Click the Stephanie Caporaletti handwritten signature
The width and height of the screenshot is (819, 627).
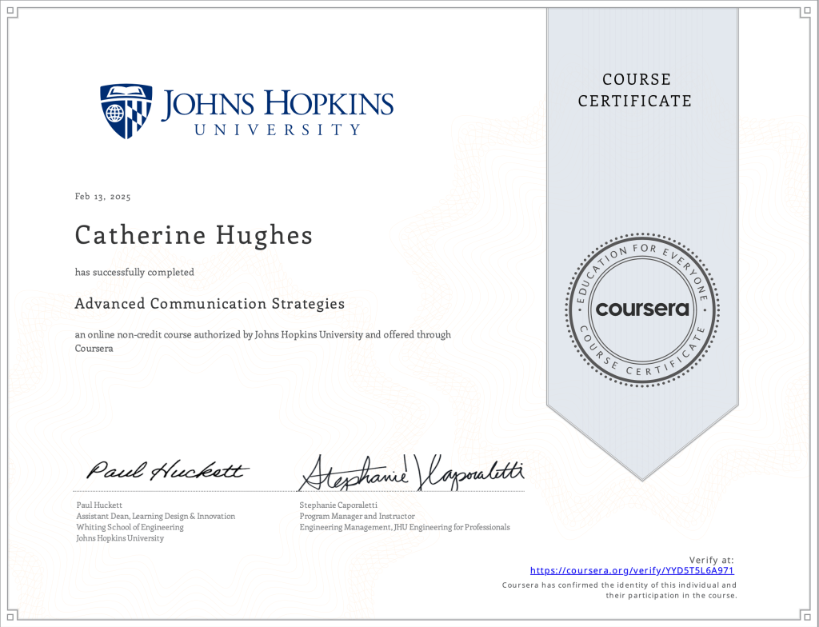pos(411,473)
